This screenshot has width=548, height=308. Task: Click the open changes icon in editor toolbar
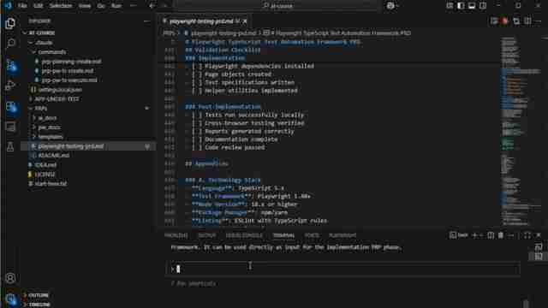pos(516,21)
